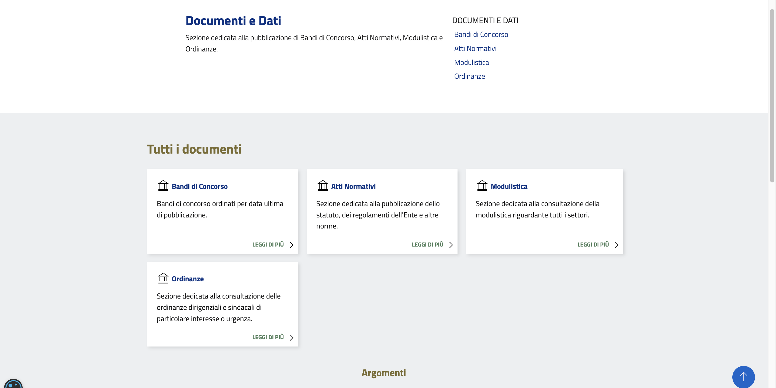Go to Modulistica from sidebar menu
Screen dimensions: 776x388
[x=471, y=63]
